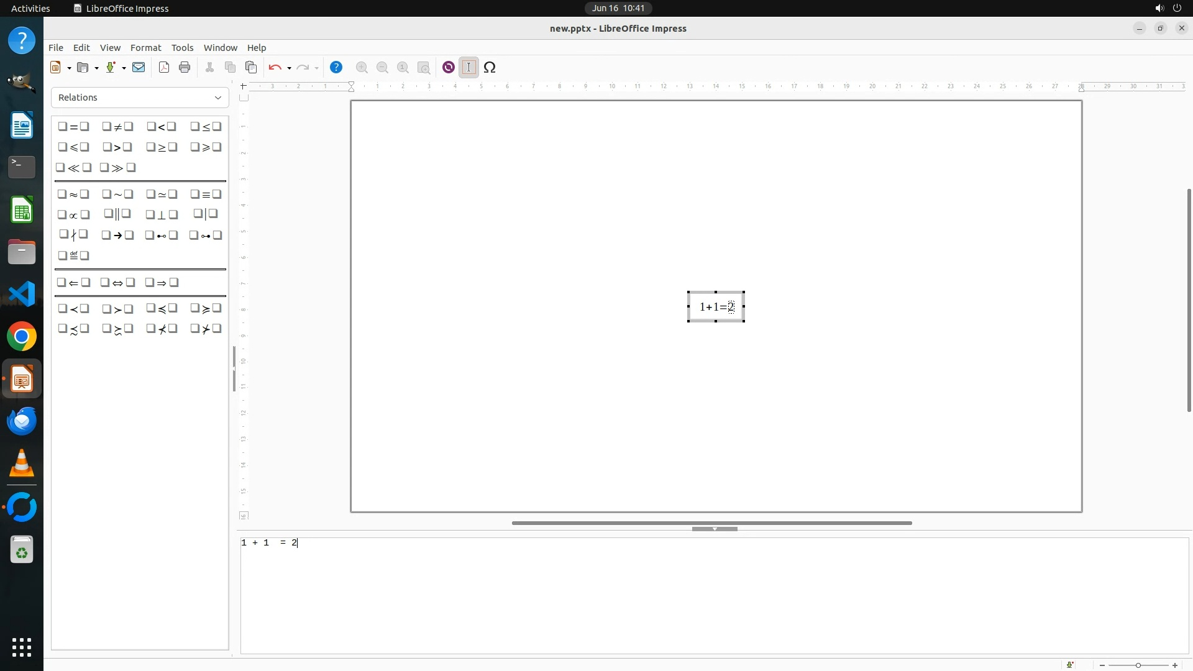Image resolution: width=1193 pixels, height=671 pixels.
Task: Attach document to email envelope icon
Action: [139, 68]
